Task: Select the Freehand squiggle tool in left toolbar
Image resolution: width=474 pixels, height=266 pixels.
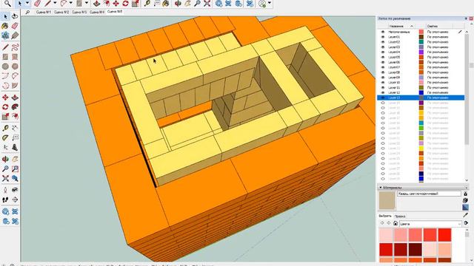Action: pos(15,47)
